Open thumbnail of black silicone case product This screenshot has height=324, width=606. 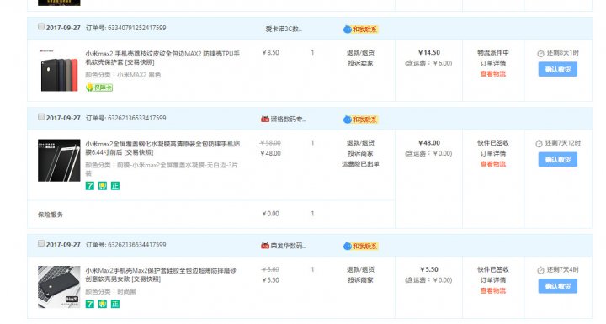59,287
